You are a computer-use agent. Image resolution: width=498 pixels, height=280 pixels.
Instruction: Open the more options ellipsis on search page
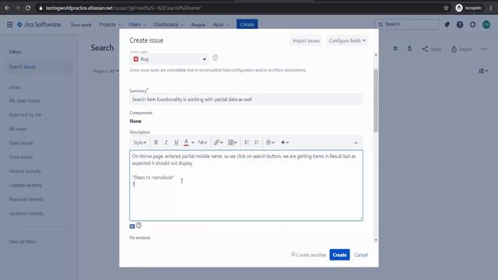484,49
